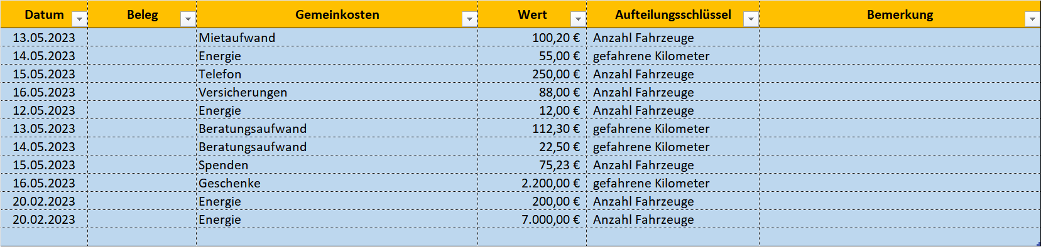Open the Datum column filter dropdown
Image resolution: width=1041 pixels, height=247 pixels.
[79, 19]
